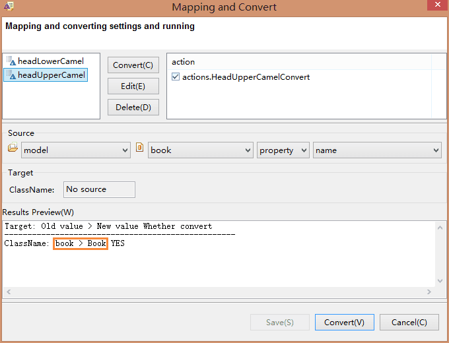Click the headUpperCamel mapping icon
This screenshot has height=343, width=449.
coord(11,75)
